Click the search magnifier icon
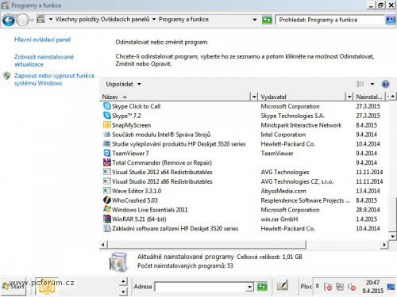Viewport: 397px width, 297px height. click(391, 20)
